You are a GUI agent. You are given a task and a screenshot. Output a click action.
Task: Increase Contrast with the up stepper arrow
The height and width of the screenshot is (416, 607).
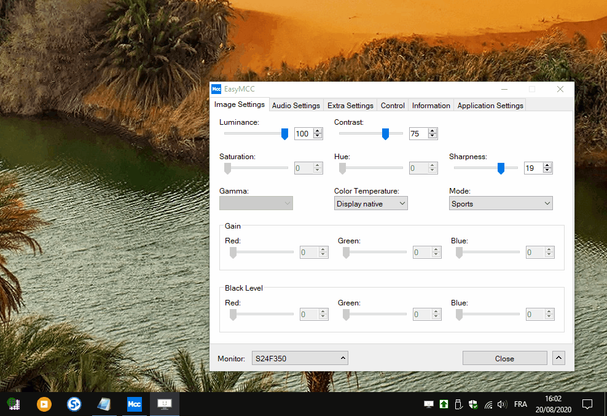point(433,131)
